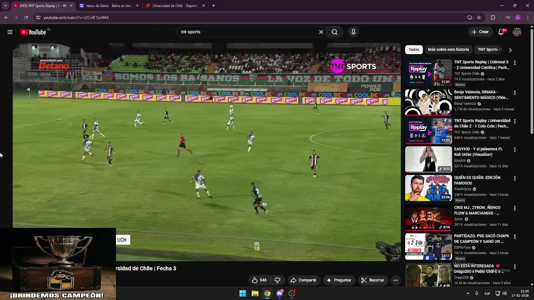Click the Crear button
The width and height of the screenshot is (534, 300).
pos(480,32)
